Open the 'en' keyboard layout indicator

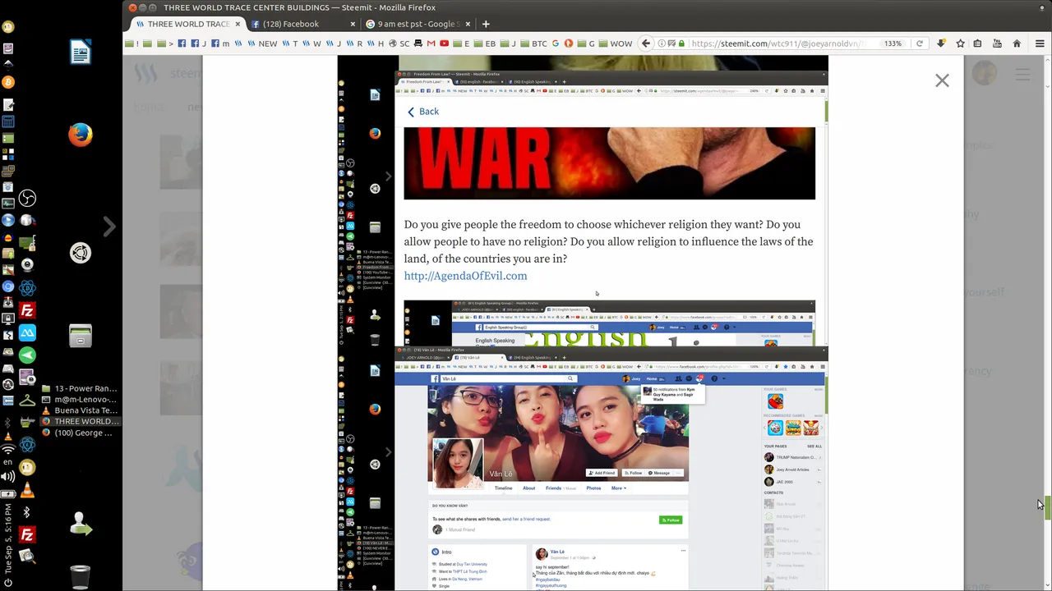point(8,463)
